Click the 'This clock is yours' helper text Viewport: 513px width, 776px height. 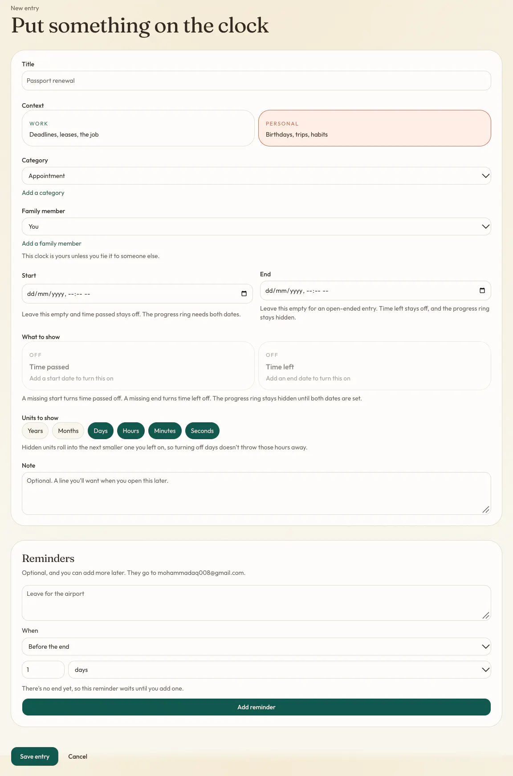(90, 256)
